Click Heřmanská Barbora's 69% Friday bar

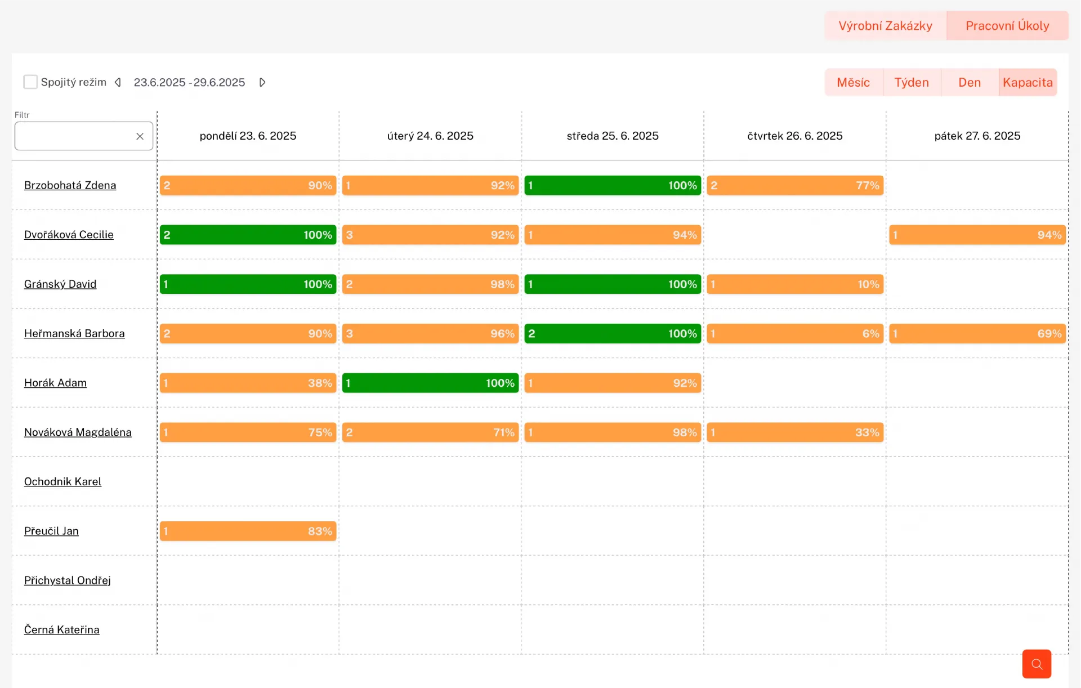pyautogui.click(x=977, y=333)
